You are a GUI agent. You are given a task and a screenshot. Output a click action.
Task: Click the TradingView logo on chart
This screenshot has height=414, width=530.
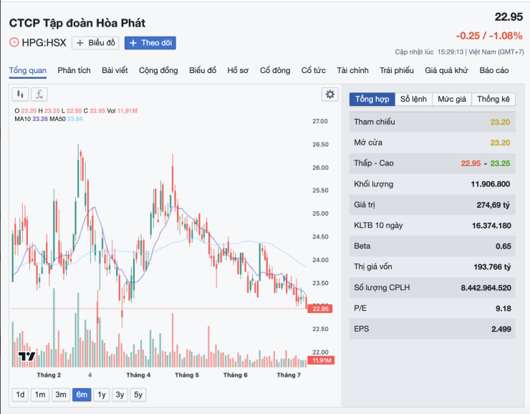(26, 356)
